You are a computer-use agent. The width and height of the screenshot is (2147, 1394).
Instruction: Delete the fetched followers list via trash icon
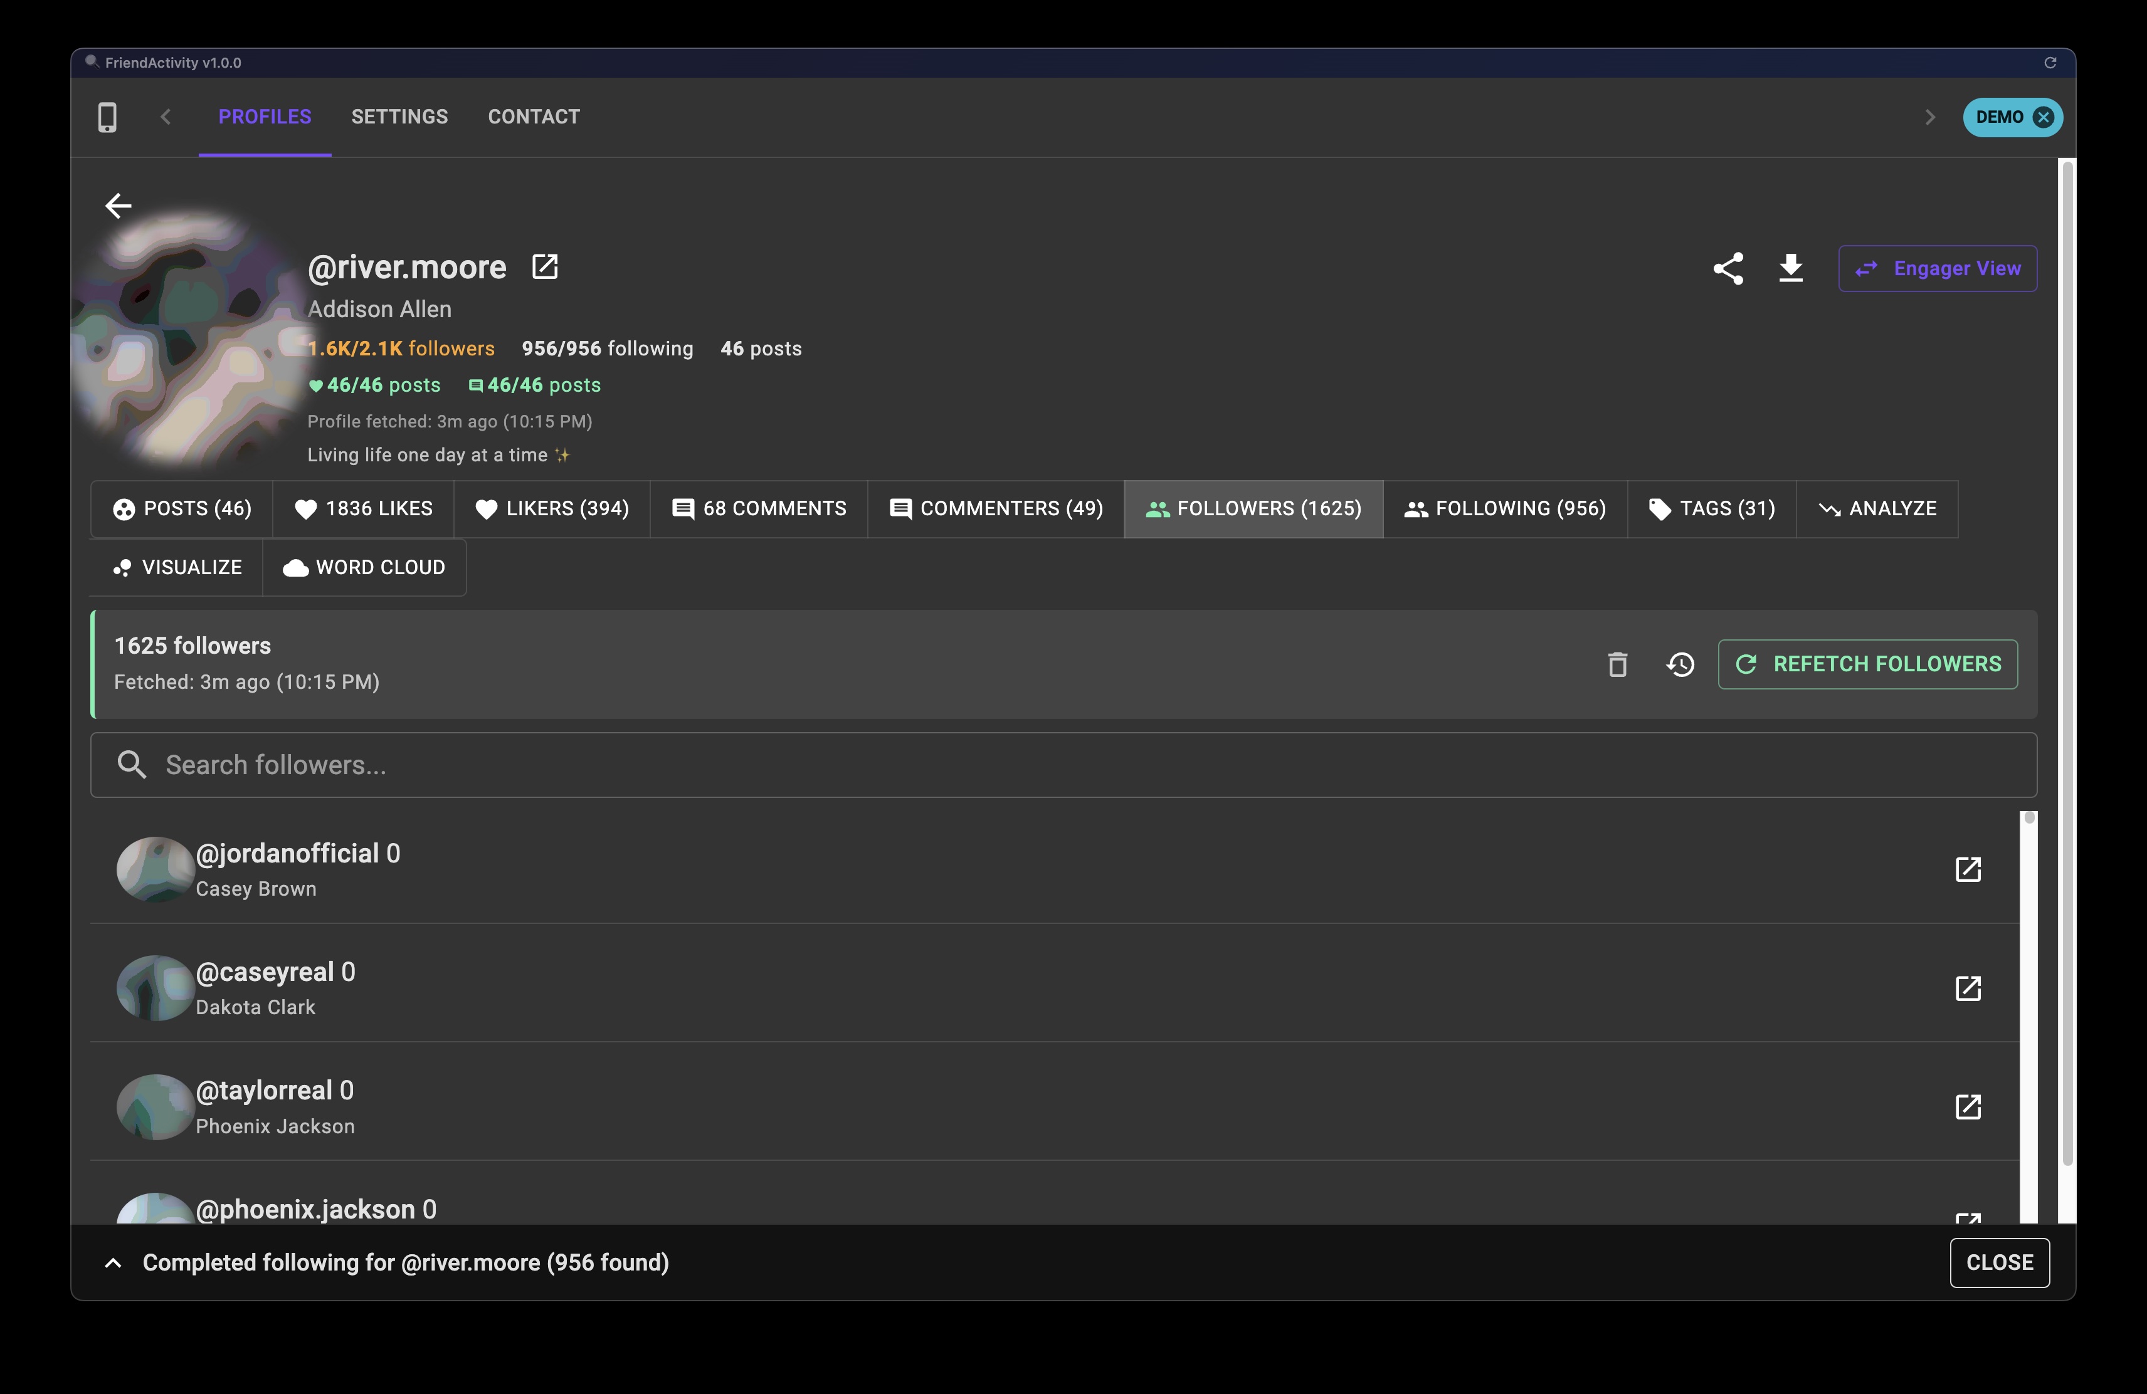click(1618, 664)
